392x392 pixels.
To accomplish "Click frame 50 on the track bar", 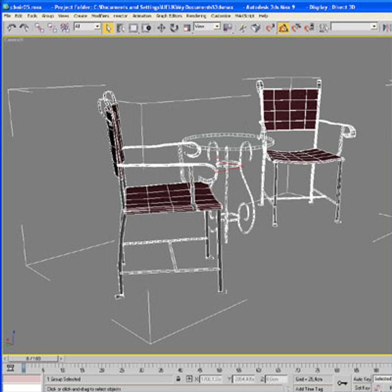I will point(219,370).
